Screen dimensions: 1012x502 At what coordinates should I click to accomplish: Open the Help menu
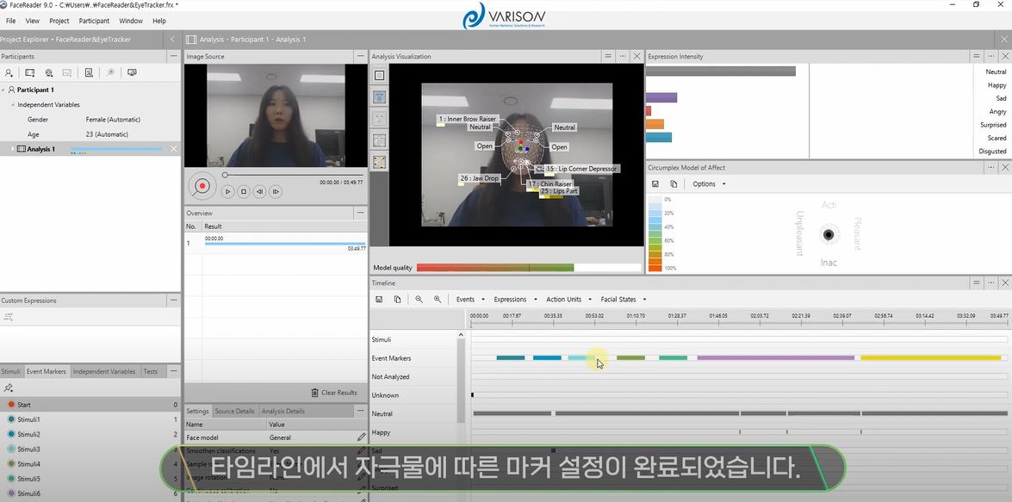[x=159, y=21]
